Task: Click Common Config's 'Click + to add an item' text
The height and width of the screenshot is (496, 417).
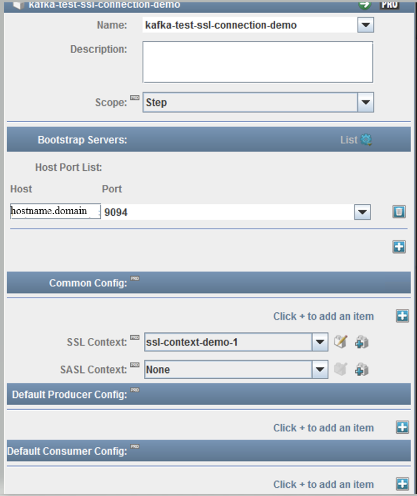Action: pyautogui.click(x=323, y=316)
